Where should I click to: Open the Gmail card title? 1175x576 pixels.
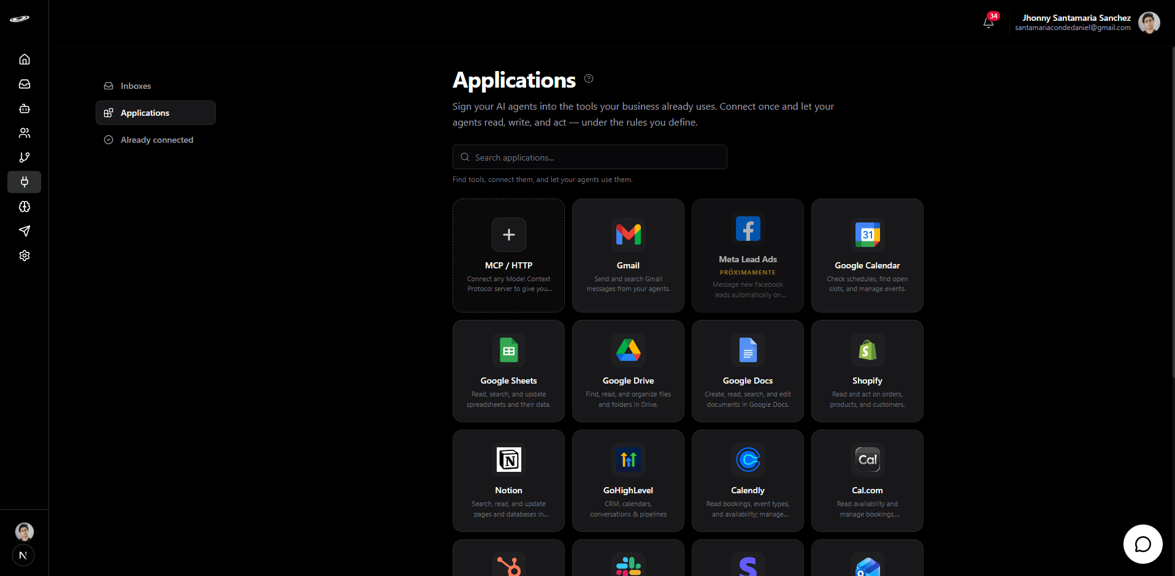(x=629, y=265)
